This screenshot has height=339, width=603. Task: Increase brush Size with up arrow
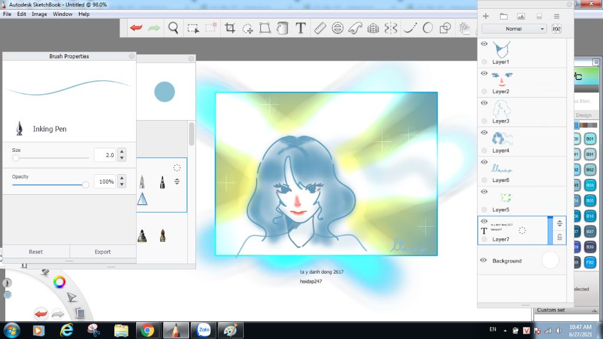[x=122, y=151]
